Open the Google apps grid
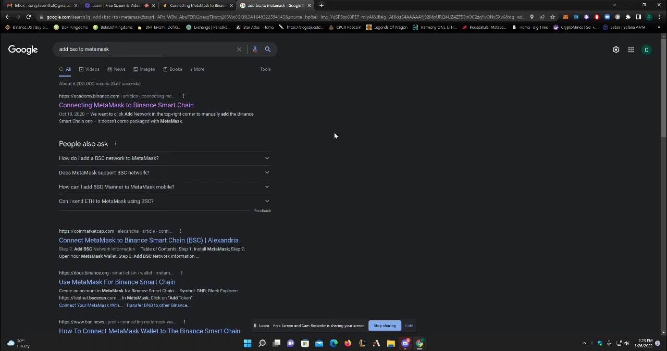The height and width of the screenshot is (351, 667). [631, 50]
